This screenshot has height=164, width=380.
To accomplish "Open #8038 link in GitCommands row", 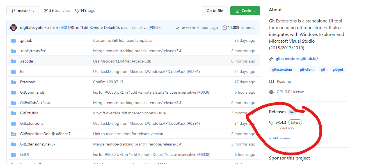I will [x=203, y=92].
